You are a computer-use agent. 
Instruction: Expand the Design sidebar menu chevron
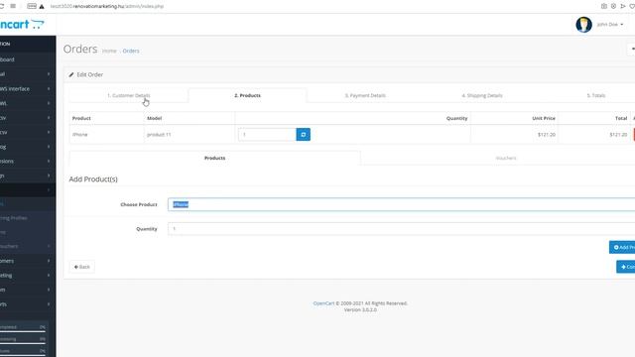pos(49,176)
